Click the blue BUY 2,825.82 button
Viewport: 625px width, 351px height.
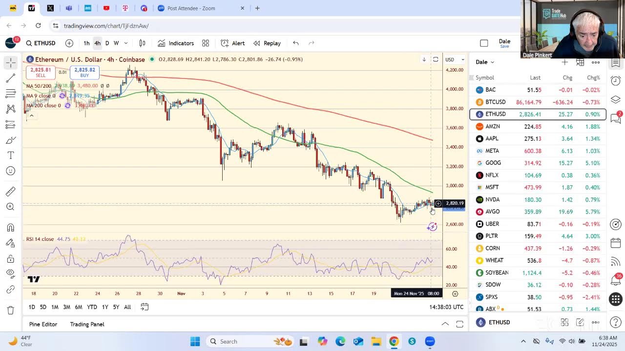[x=84, y=73]
